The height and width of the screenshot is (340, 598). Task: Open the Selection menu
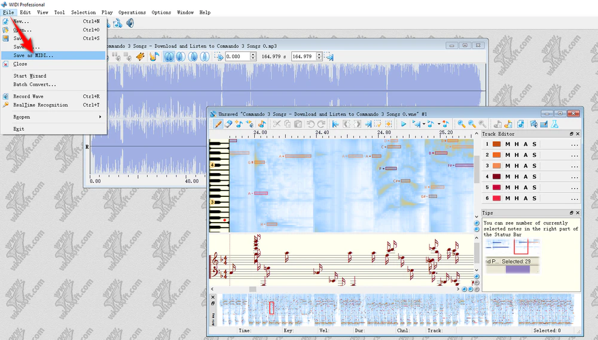[x=83, y=12]
